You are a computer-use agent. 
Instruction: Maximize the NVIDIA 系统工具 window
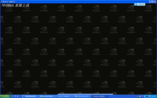pos(153,2)
